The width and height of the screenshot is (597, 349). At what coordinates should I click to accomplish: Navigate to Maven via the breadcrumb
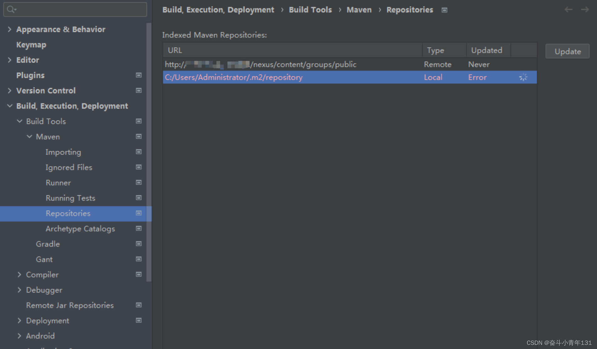pos(359,9)
